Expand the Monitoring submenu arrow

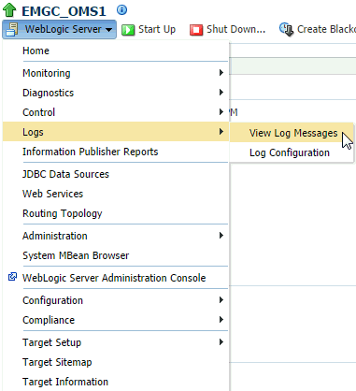(x=221, y=73)
